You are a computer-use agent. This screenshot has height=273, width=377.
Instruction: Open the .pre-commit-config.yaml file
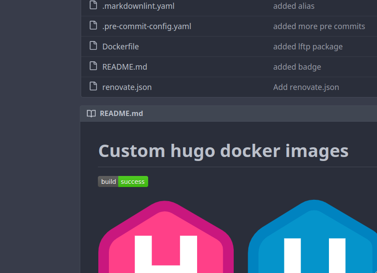pyautogui.click(x=146, y=26)
